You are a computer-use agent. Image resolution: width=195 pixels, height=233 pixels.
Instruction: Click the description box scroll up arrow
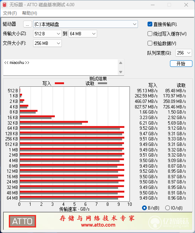click(121, 63)
